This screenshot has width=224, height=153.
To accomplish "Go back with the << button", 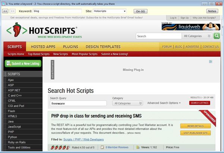I will click(5, 11).
